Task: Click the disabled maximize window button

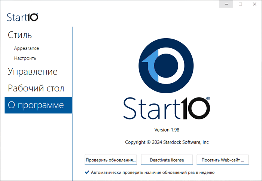Action: pyautogui.click(x=240, y=4)
